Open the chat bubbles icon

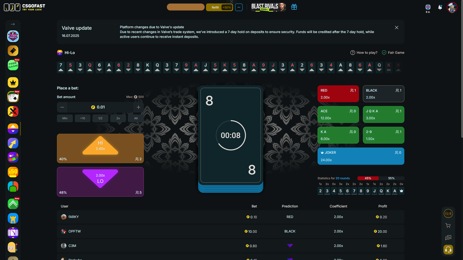coord(448,237)
